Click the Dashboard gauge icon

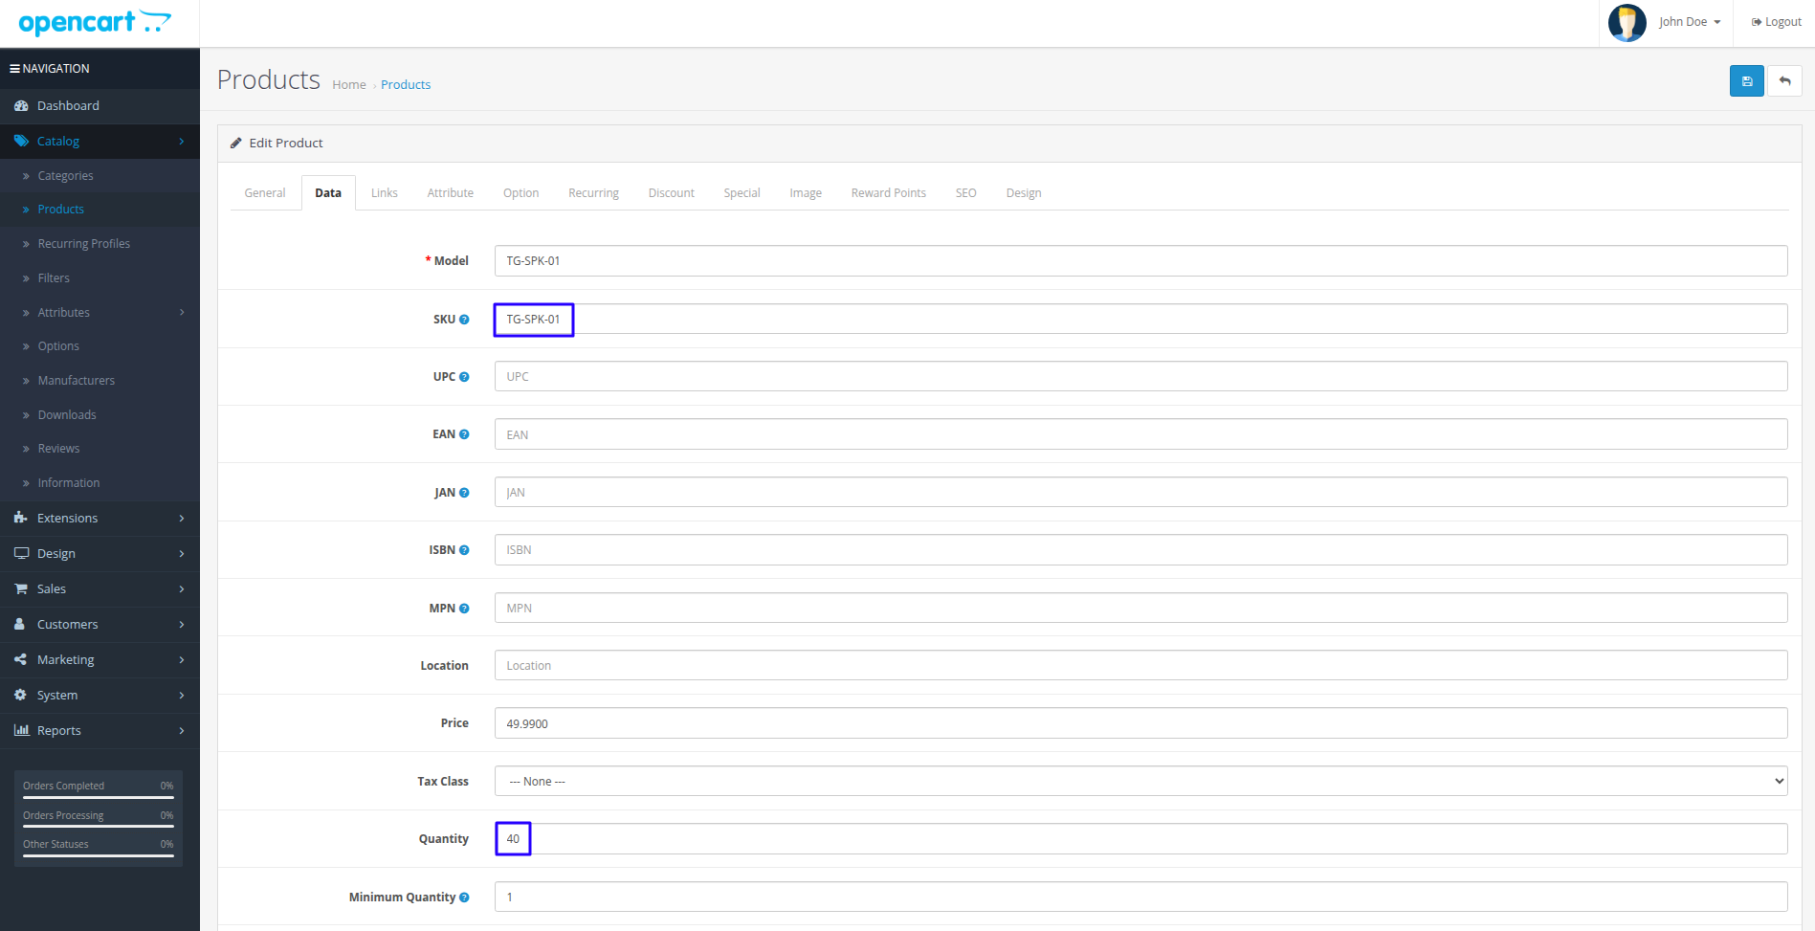[21, 106]
